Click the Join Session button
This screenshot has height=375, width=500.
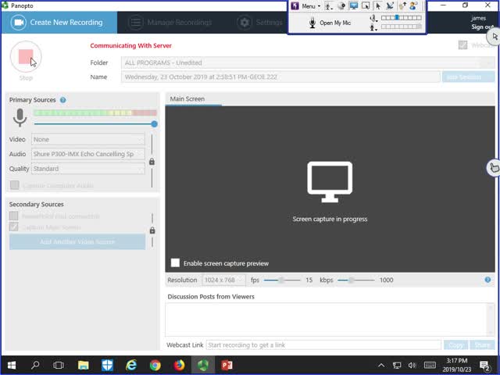click(468, 77)
